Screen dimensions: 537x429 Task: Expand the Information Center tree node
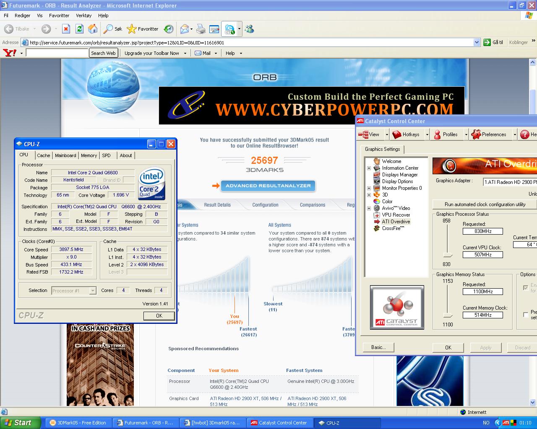[369, 168]
